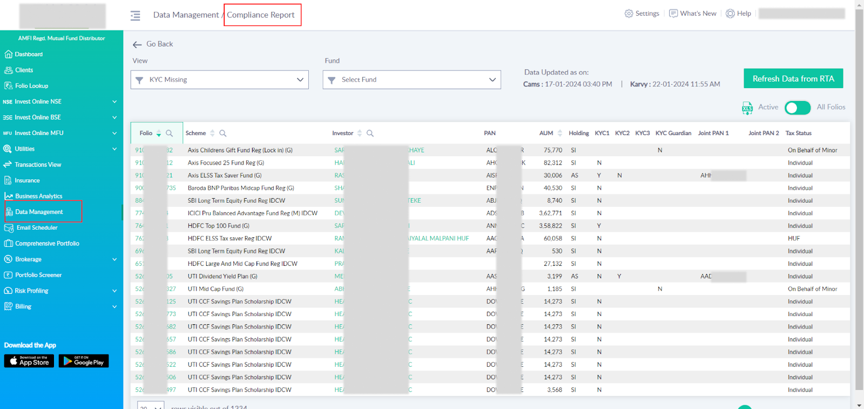The height and width of the screenshot is (409, 864).
Task: Open the rows-per-page dropdown
Action: [x=151, y=406]
